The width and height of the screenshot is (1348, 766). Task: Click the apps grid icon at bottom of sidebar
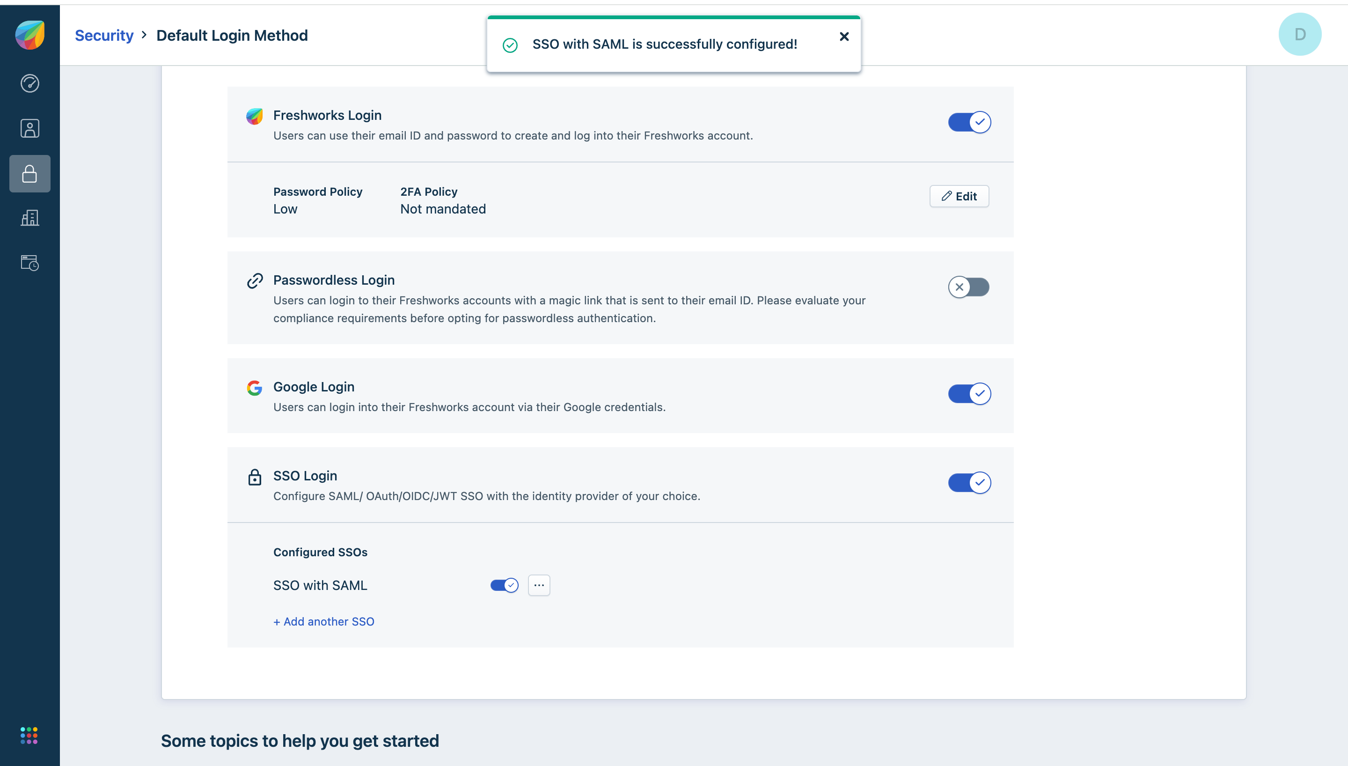tap(28, 736)
